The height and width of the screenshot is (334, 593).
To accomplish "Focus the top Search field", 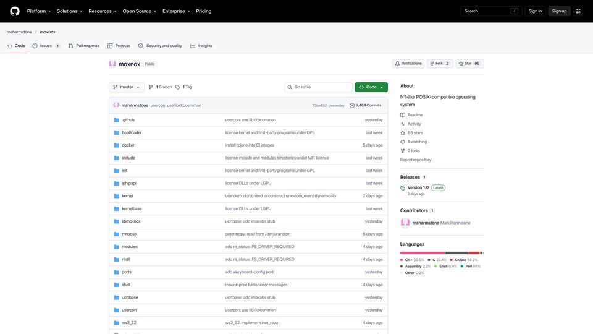I will point(491,11).
